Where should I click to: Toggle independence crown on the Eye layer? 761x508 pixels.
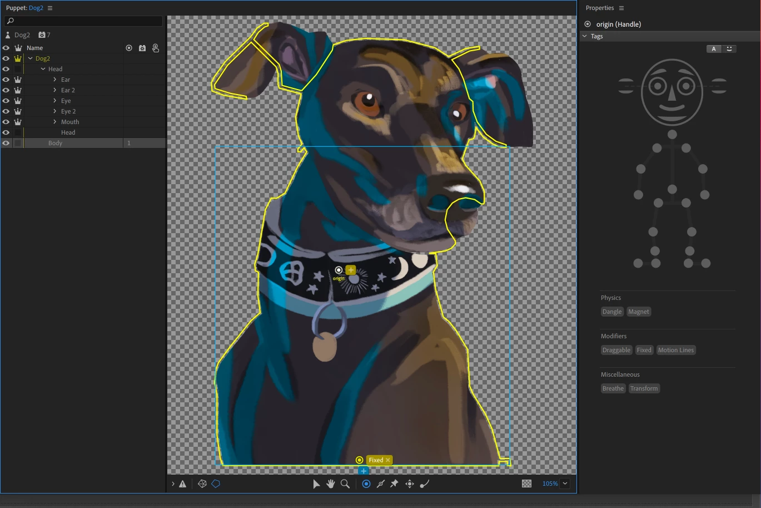click(18, 101)
